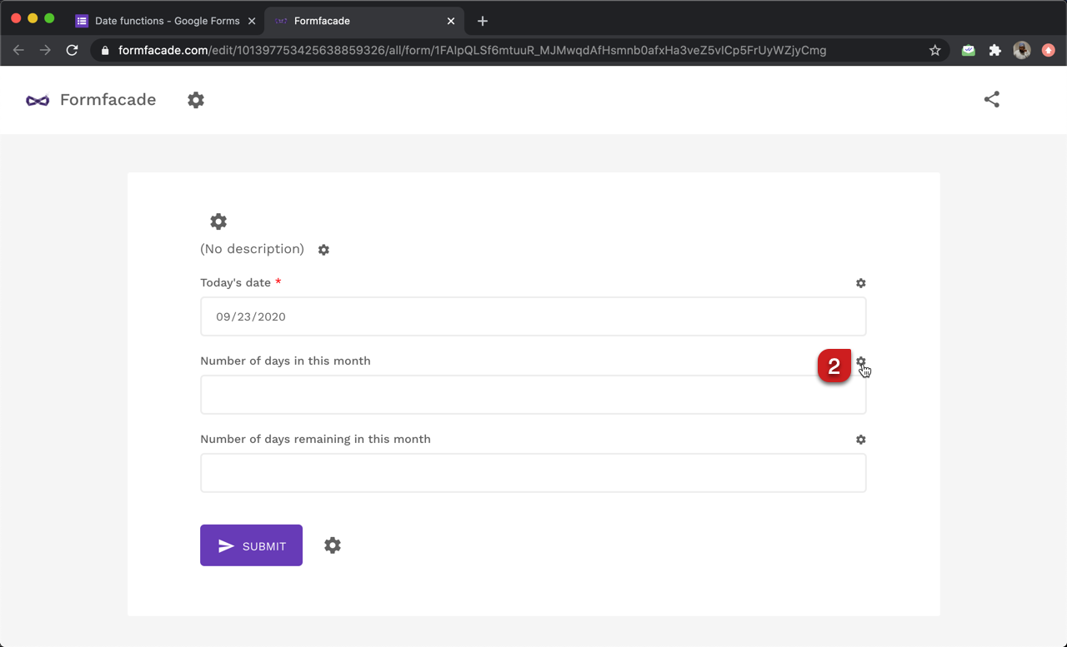Viewport: 1067px width, 647px height.
Task: Click the Today's date input field
Action: 533,316
